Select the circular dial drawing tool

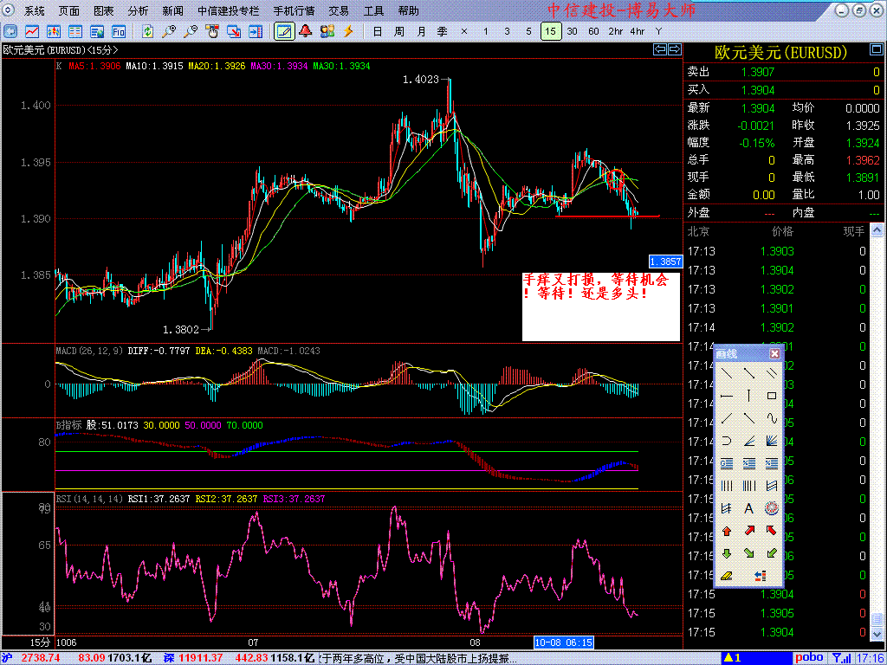click(771, 509)
